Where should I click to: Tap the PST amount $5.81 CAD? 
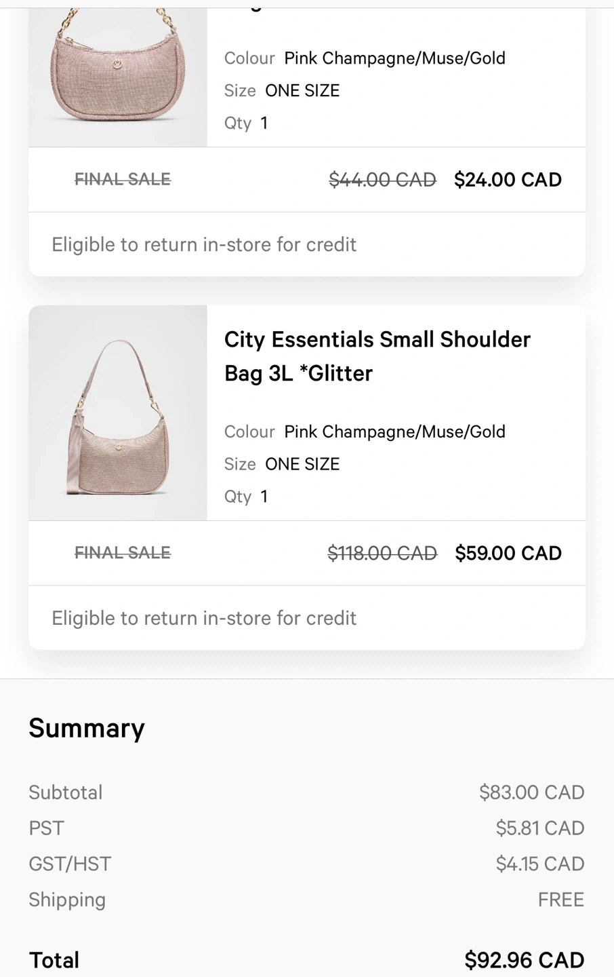[539, 828]
